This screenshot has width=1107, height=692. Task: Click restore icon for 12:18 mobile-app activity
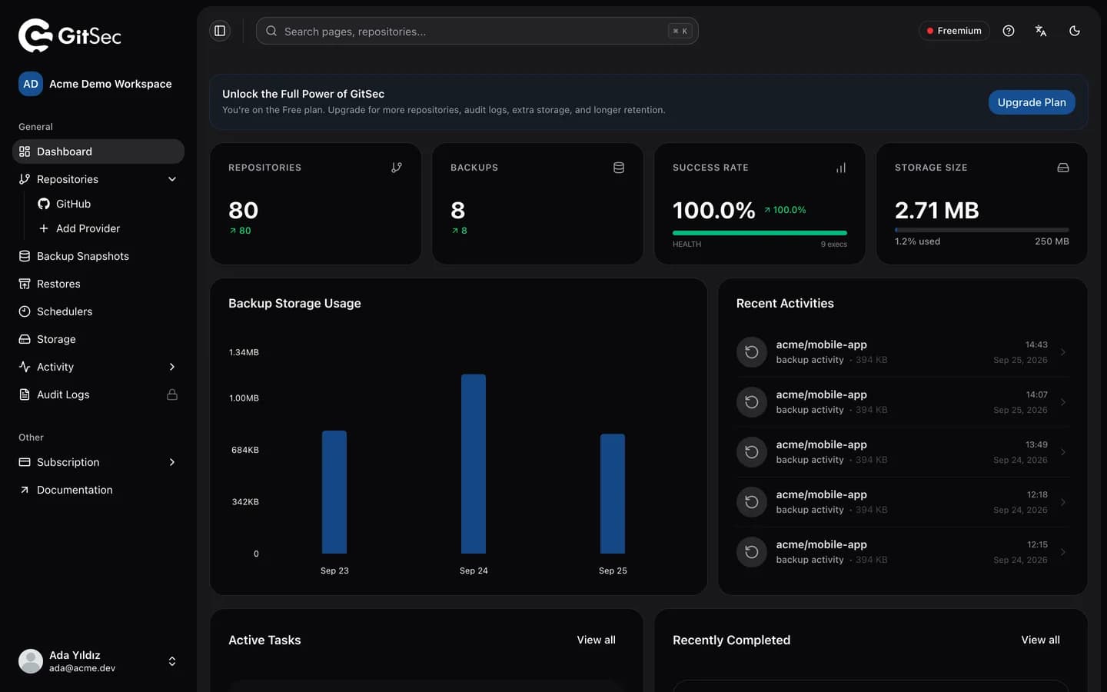tap(752, 502)
